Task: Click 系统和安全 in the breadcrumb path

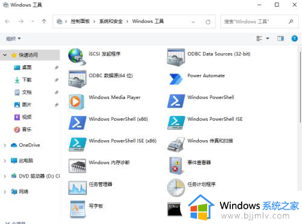Action: (x=111, y=21)
